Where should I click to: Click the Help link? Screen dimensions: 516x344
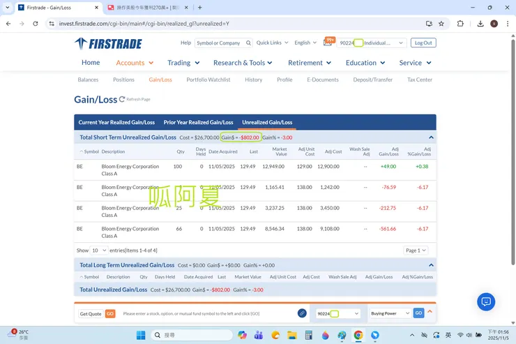tap(185, 43)
